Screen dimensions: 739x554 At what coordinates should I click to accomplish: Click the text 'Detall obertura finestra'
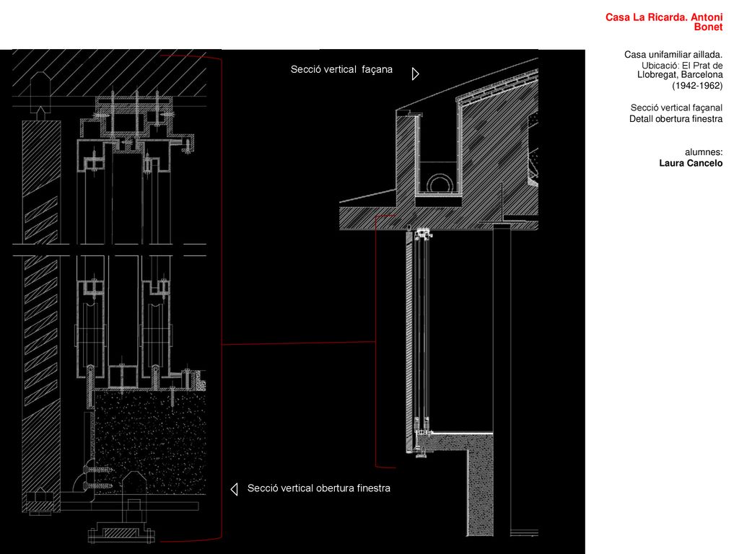(x=675, y=119)
